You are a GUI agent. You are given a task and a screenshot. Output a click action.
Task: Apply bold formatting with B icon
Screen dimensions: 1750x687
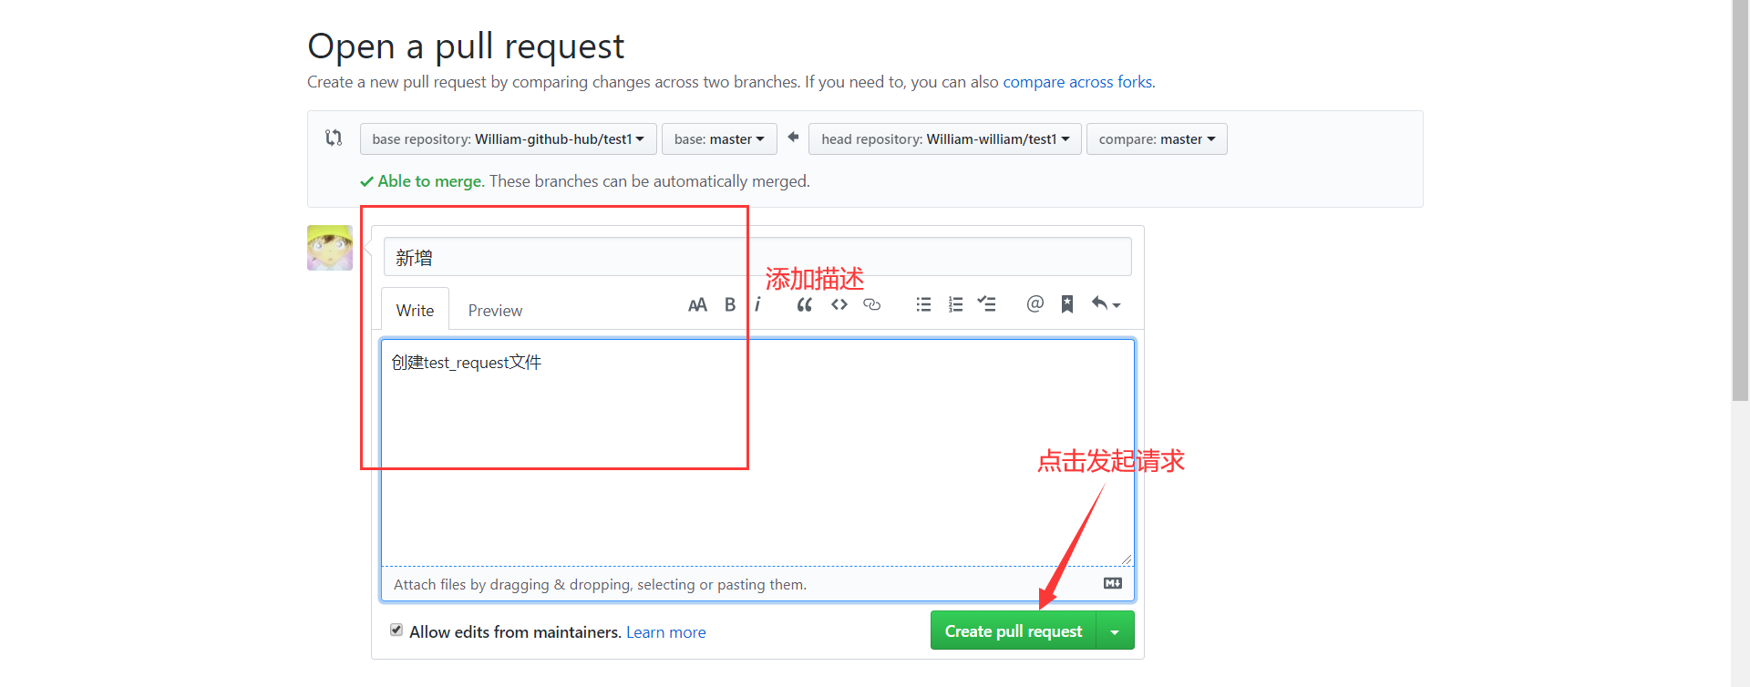pos(730,304)
